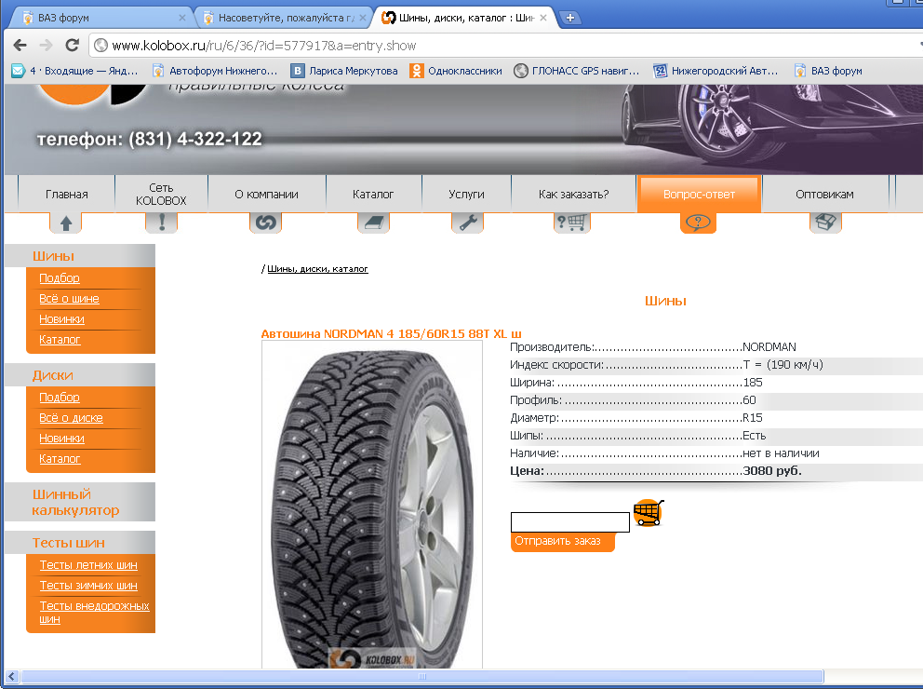Open the Как заказать? menu item
This screenshot has height=689, width=923.
(x=574, y=194)
